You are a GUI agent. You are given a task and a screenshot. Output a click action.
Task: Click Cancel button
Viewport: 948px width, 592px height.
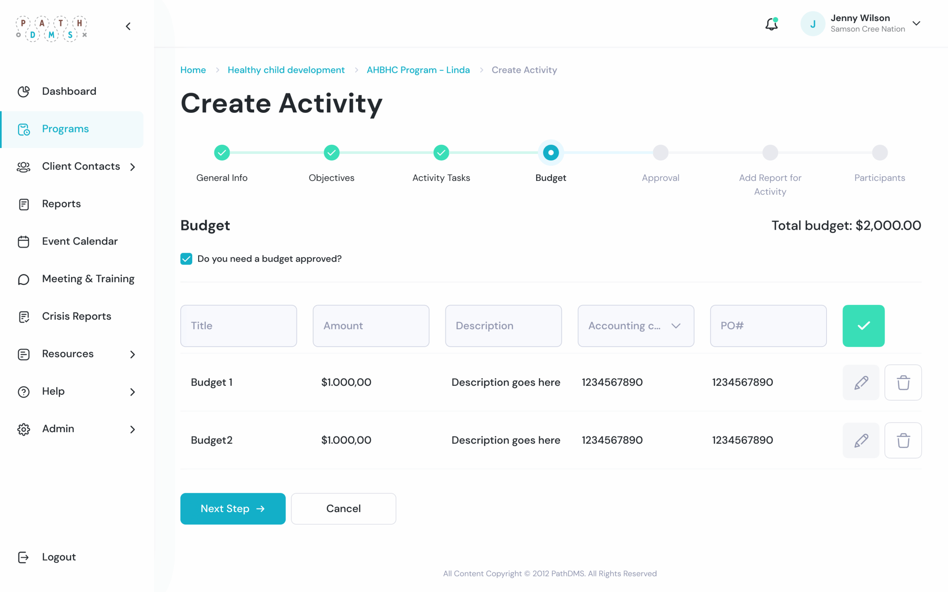coord(344,509)
